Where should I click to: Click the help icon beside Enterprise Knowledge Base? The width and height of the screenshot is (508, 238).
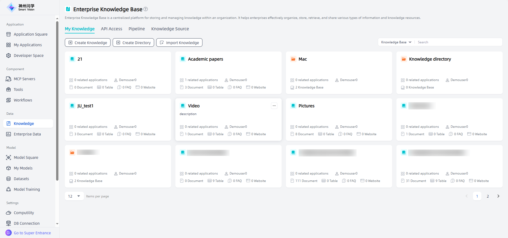click(x=146, y=9)
